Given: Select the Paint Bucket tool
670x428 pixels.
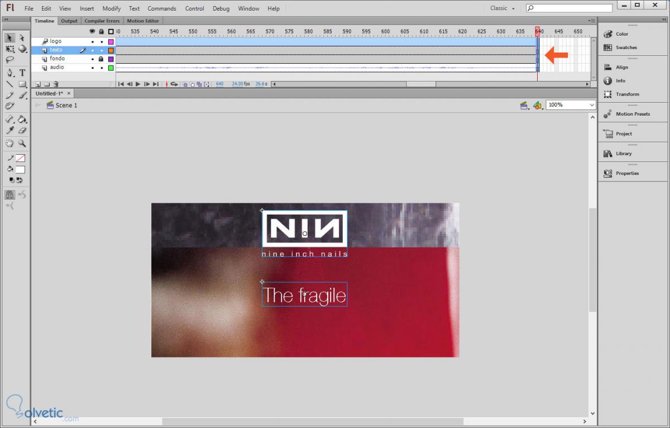Looking at the screenshot, I should tap(22, 119).
